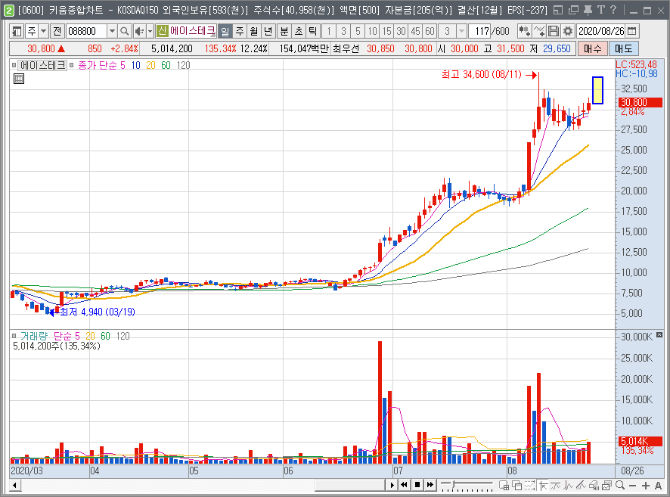670x497 pixels.
Task: Expand the 주 type dropdown arrow
Action: point(44,31)
